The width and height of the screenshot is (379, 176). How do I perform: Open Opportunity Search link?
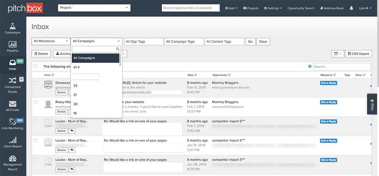coord(301,8)
